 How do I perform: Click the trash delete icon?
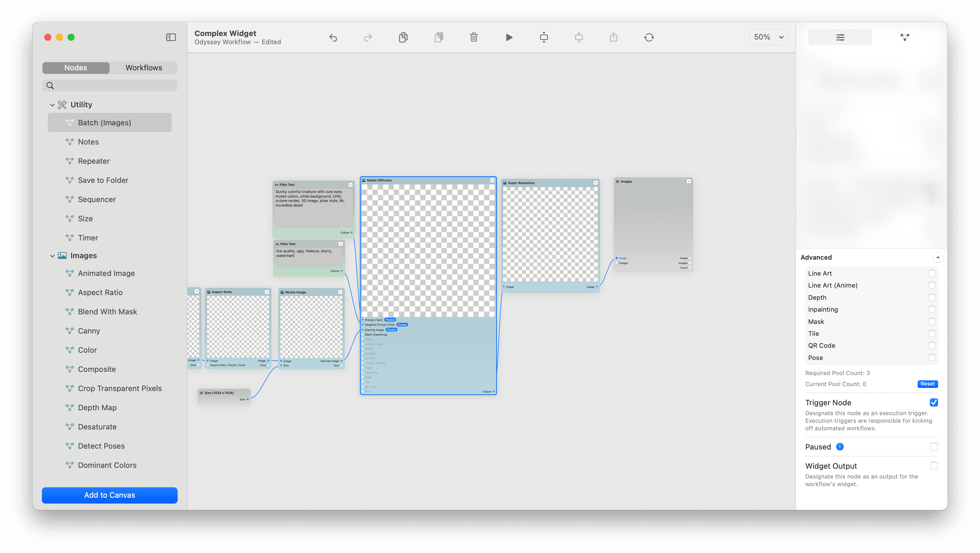pos(474,37)
